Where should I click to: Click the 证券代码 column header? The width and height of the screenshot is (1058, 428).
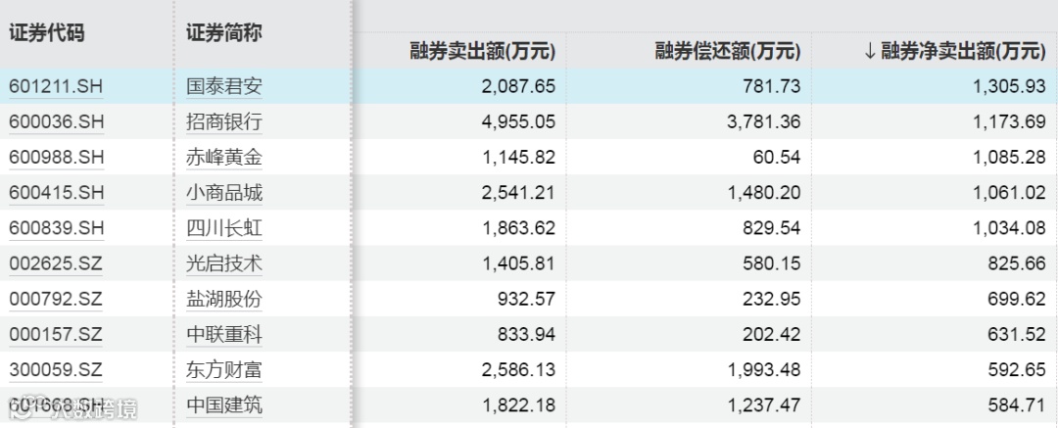click(47, 33)
